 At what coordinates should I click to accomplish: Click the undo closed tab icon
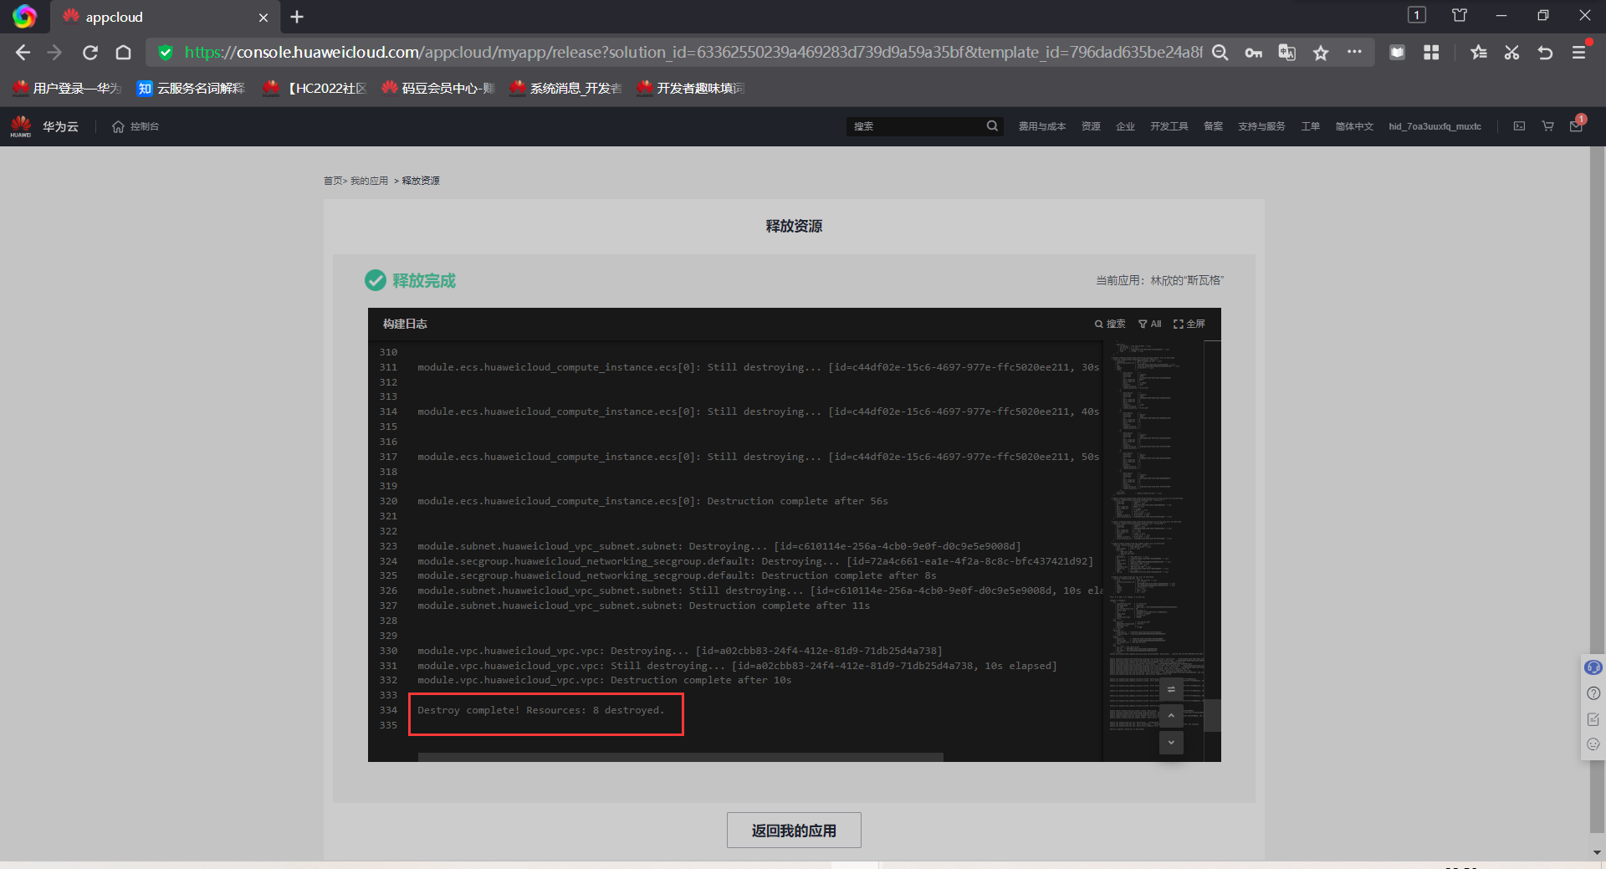click(1545, 53)
